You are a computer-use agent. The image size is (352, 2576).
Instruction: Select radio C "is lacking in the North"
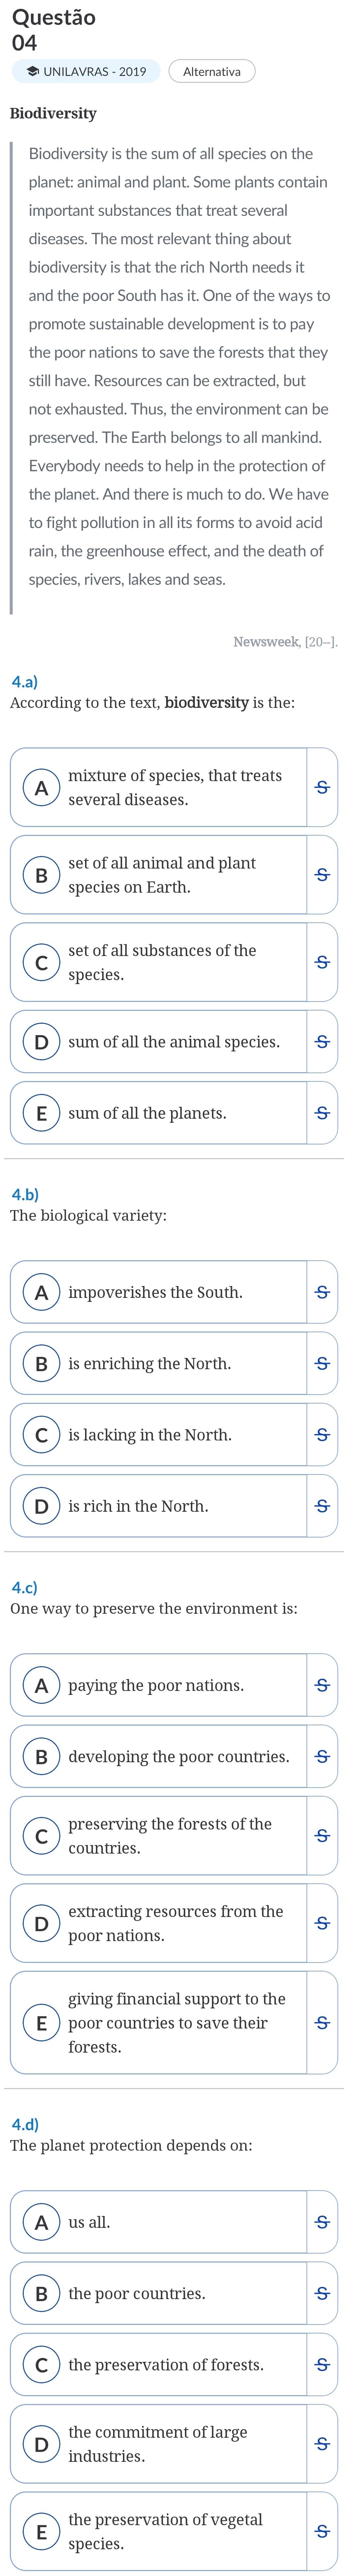tap(41, 1435)
